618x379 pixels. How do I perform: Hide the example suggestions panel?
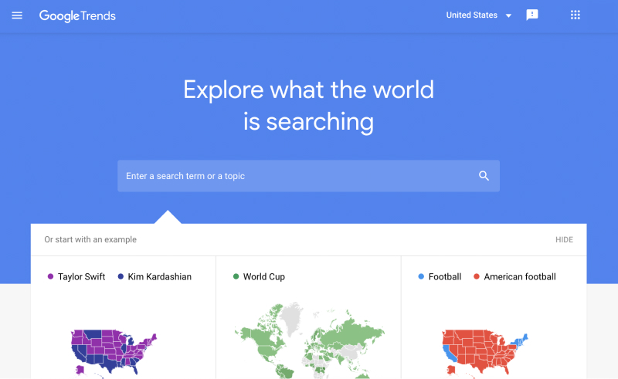(x=564, y=240)
